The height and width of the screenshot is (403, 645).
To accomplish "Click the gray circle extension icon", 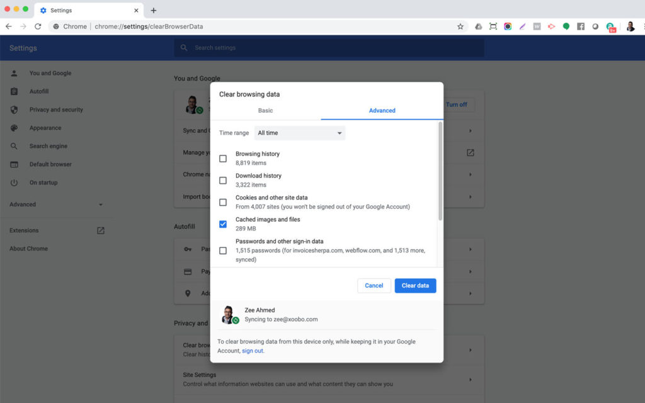I will (x=595, y=26).
